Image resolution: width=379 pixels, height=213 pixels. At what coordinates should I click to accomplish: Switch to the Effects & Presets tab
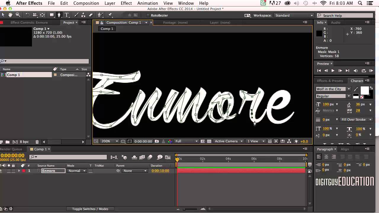pyautogui.click(x=330, y=81)
